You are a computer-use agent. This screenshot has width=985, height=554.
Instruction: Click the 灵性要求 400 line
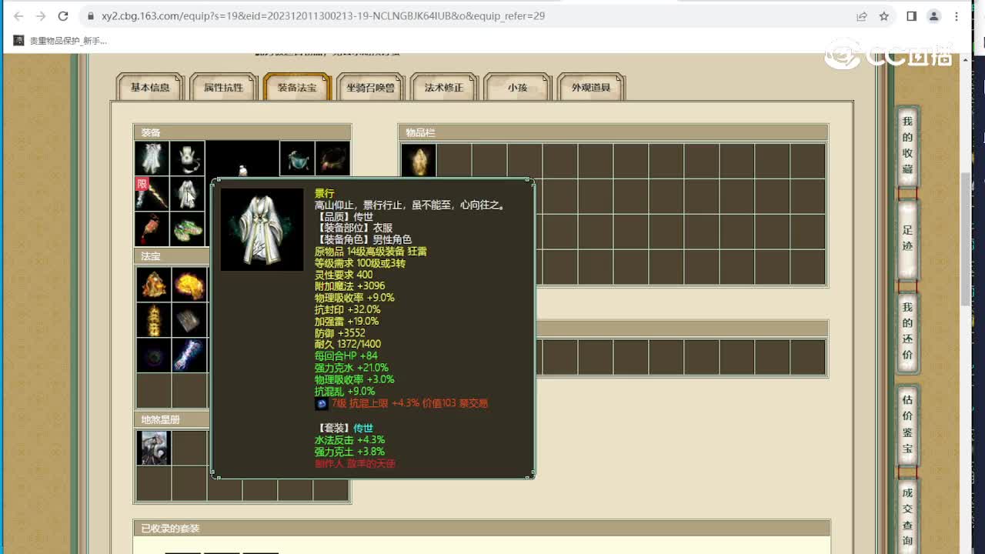click(344, 274)
